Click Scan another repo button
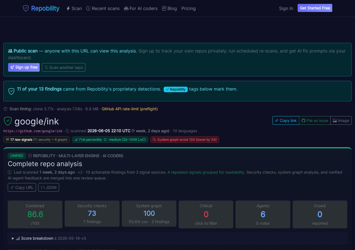Screen dimensions: 355x250 (x=64, y=67)
